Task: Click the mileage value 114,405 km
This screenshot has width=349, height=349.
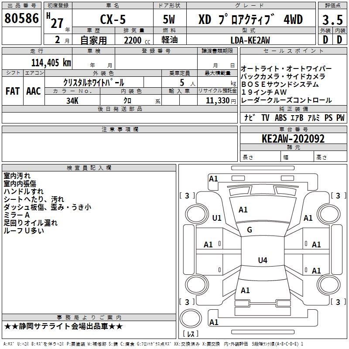Action: point(51,63)
